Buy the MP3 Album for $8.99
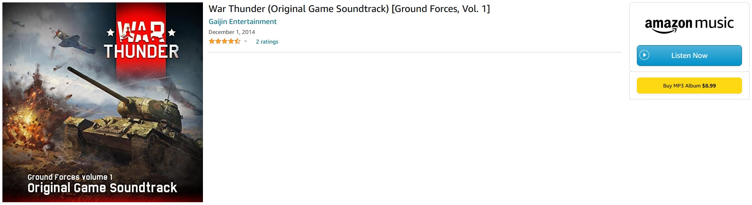 pyautogui.click(x=689, y=86)
